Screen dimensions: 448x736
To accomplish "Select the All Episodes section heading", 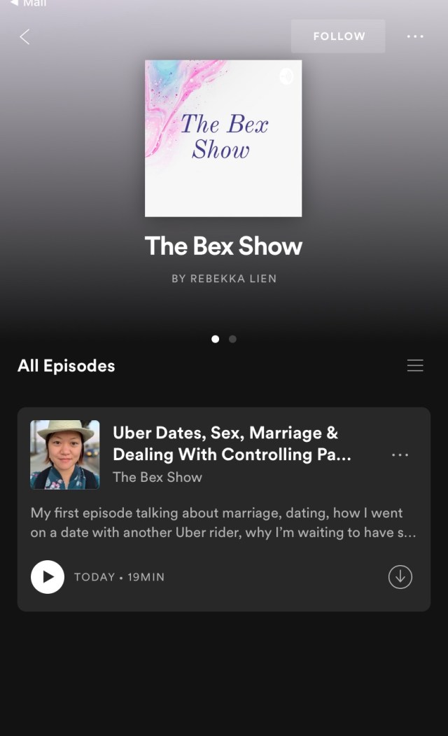I will (66, 366).
